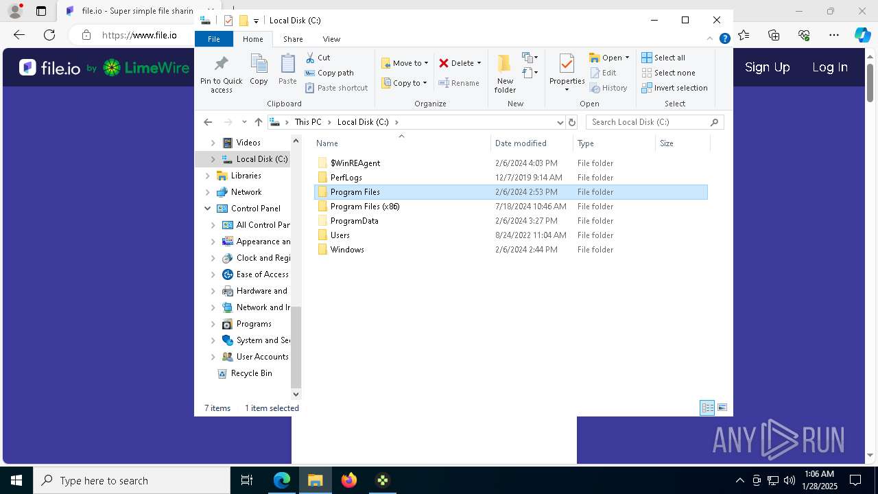
Task: Expand User Accounts tree node
Action: (x=213, y=357)
